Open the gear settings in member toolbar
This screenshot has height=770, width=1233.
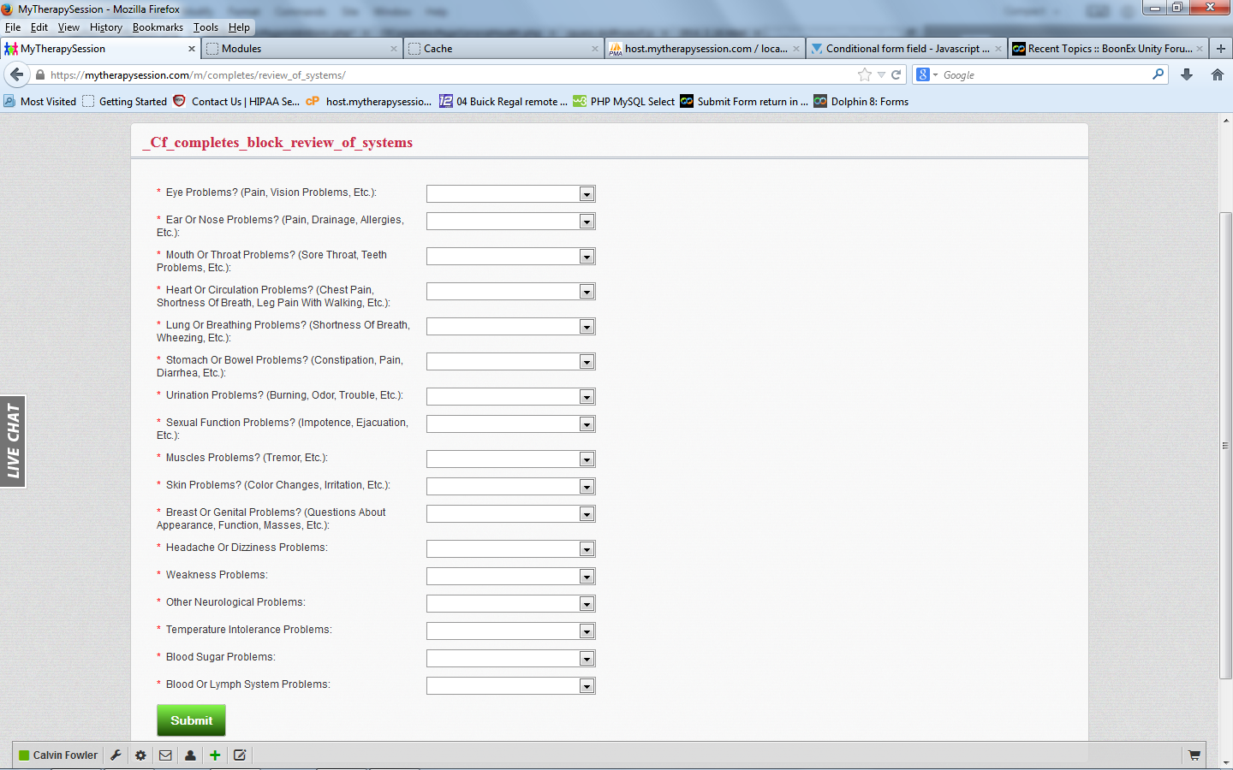(x=140, y=755)
